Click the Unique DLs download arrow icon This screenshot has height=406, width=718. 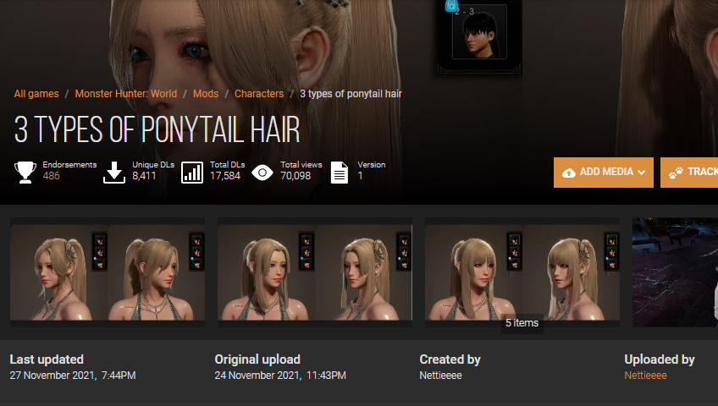tap(114, 173)
